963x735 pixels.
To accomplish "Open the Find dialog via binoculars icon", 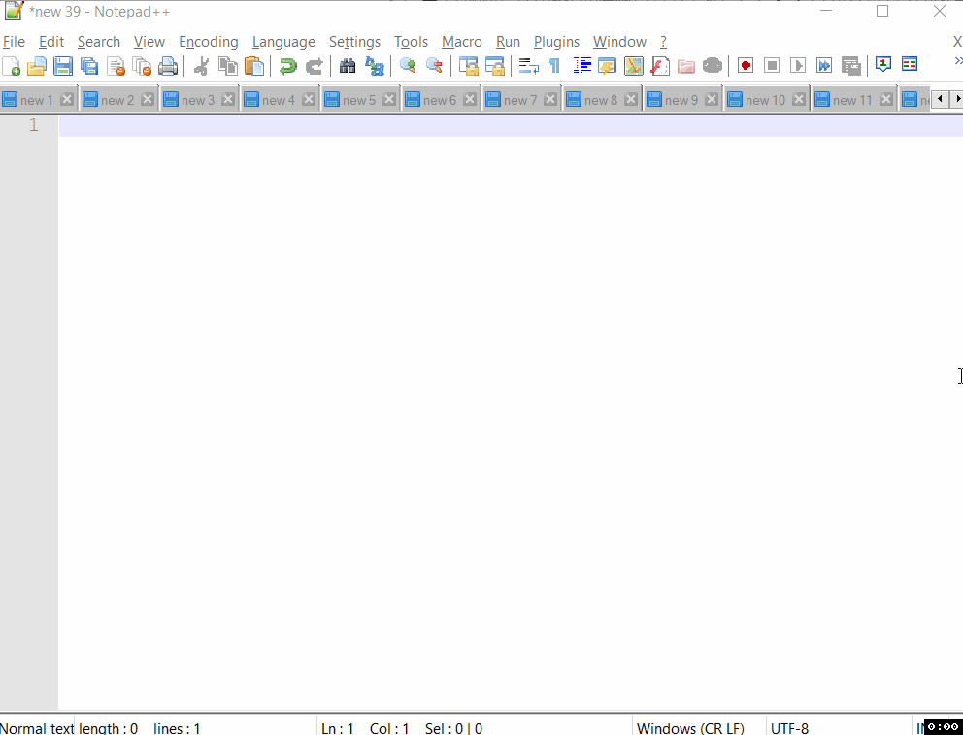I will pos(348,66).
